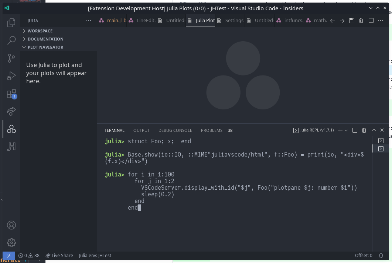Image resolution: width=392 pixels, height=263 pixels.
Task: Maximize the panel with up chevron
Action: (x=374, y=130)
